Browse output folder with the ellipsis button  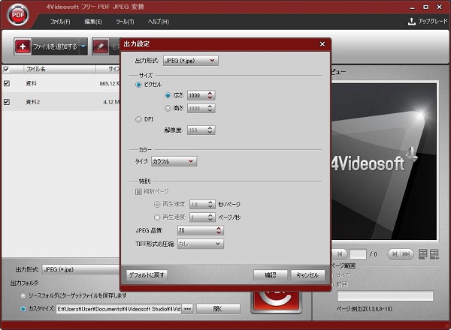[188, 308]
